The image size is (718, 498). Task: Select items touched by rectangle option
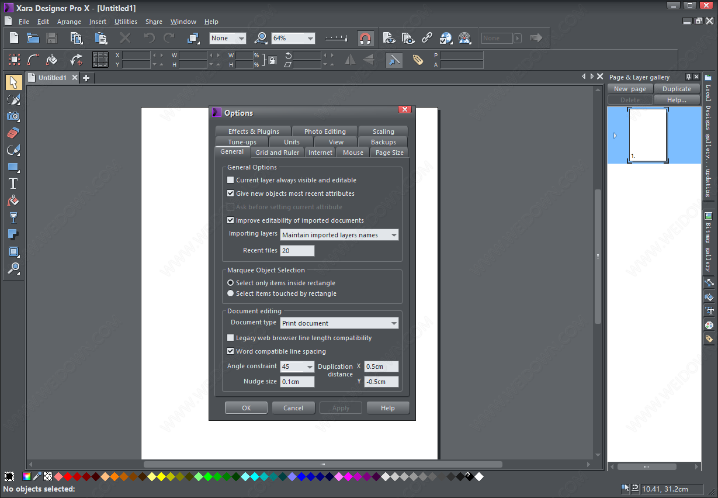click(230, 293)
